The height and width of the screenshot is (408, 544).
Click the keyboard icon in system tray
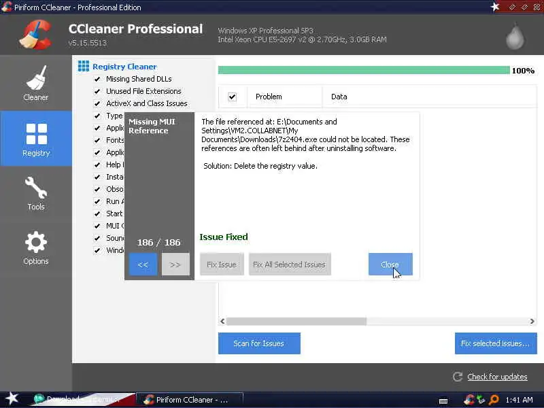[x=443, y=401]
